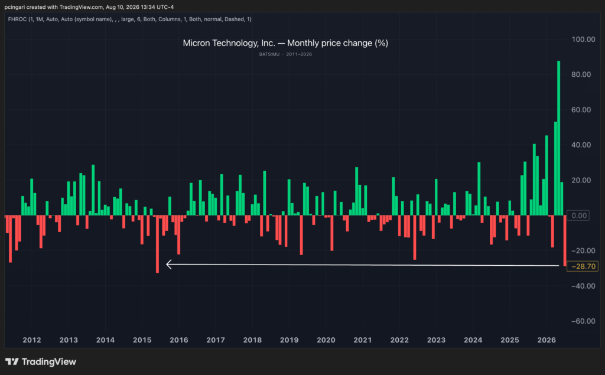
Task: Click the FHROC indicator legend text
Action: tap(129, 19)
